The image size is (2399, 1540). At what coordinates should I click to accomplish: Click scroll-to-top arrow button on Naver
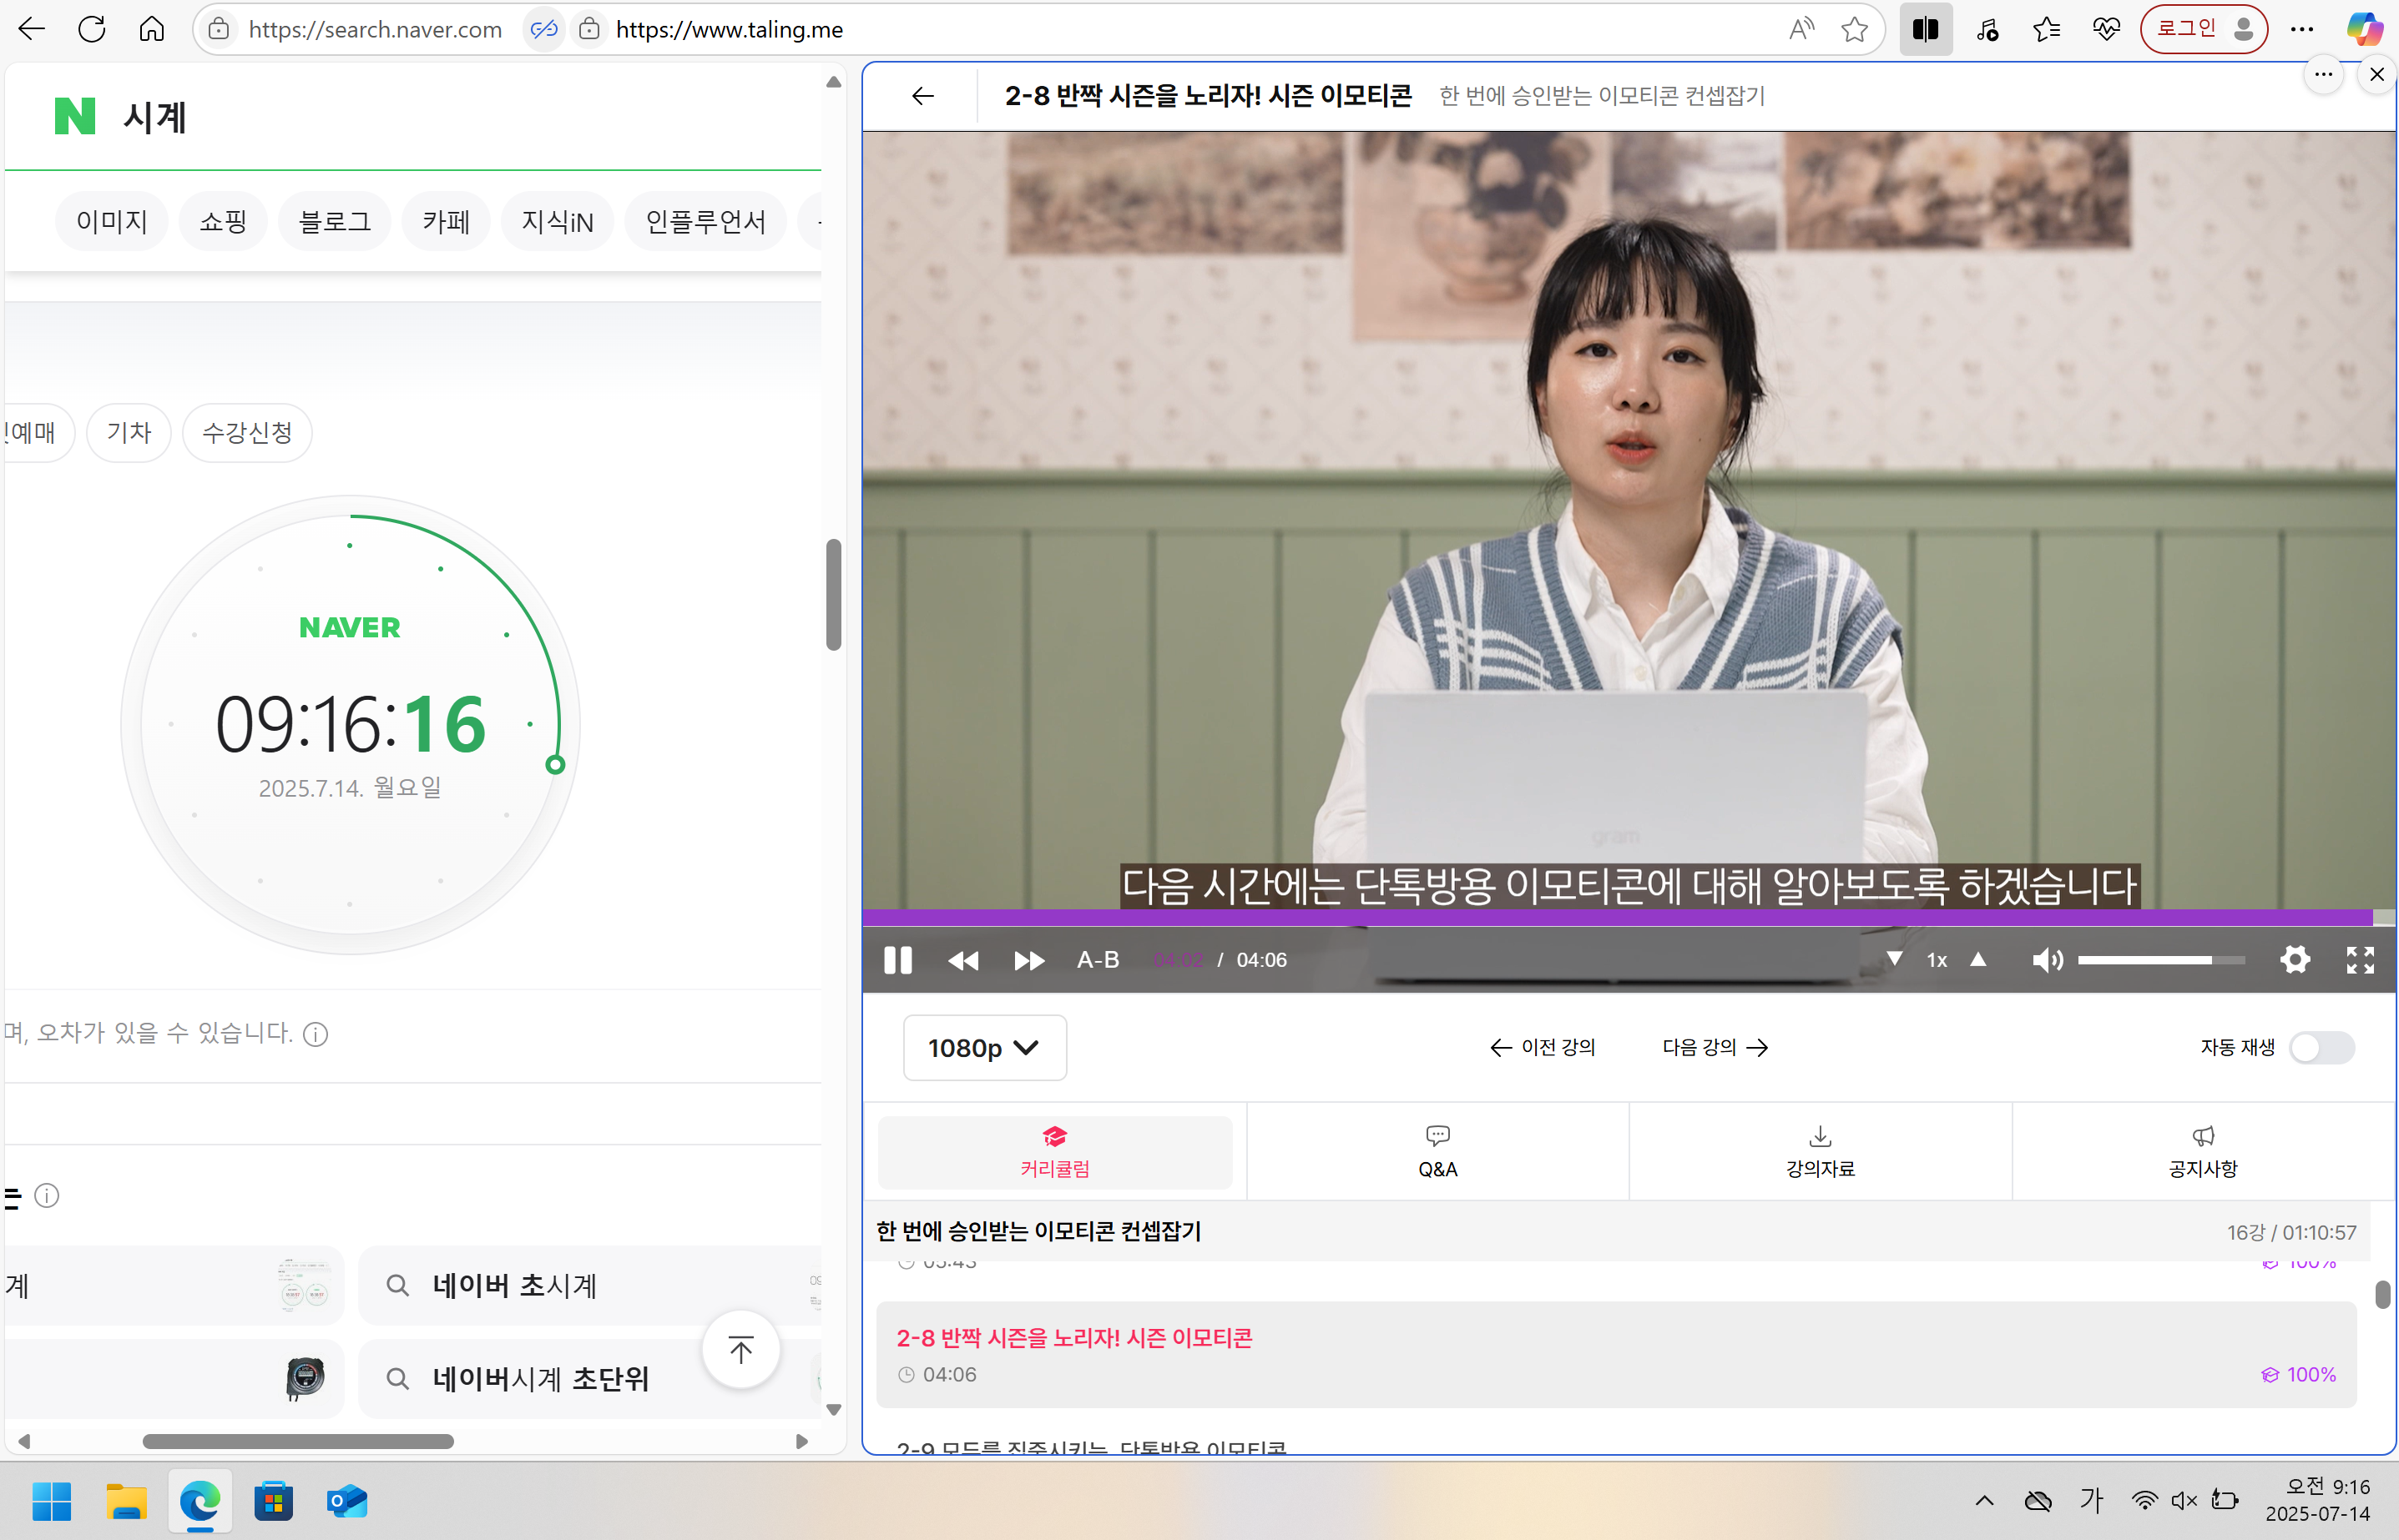pos(740,1350)
